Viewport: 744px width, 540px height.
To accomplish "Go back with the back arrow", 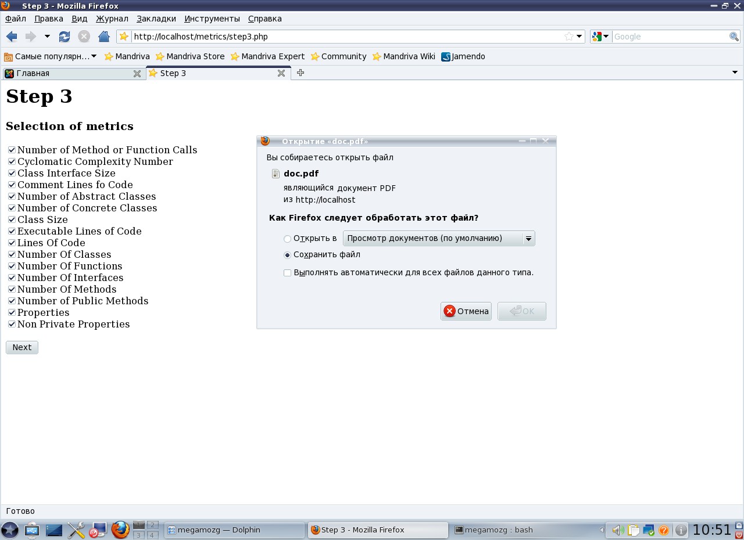I will tap(12, 37).
